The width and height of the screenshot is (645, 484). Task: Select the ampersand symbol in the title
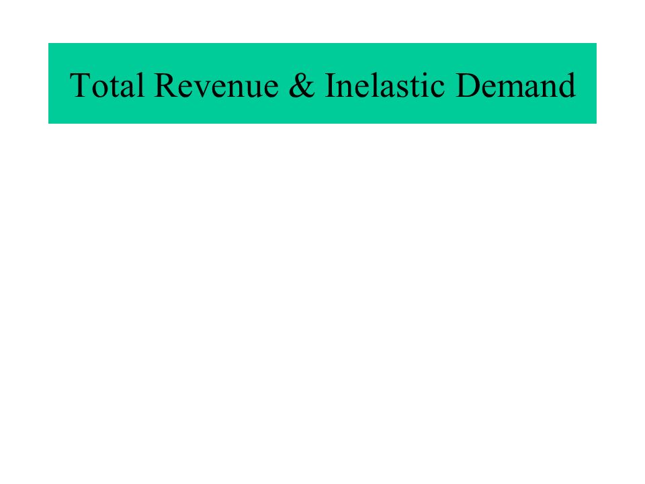click(x=302, y=85)
